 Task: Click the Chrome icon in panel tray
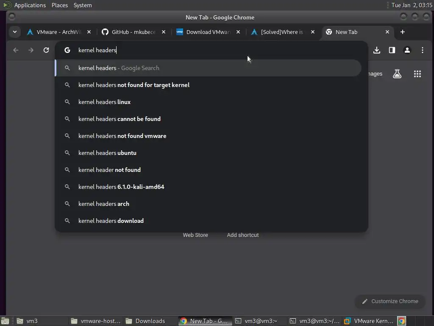point(402,321)
